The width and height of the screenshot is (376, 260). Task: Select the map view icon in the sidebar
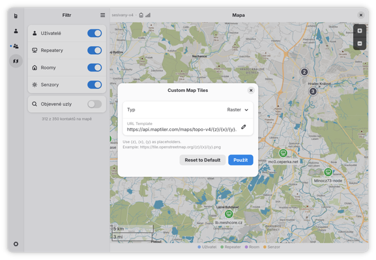16,61
